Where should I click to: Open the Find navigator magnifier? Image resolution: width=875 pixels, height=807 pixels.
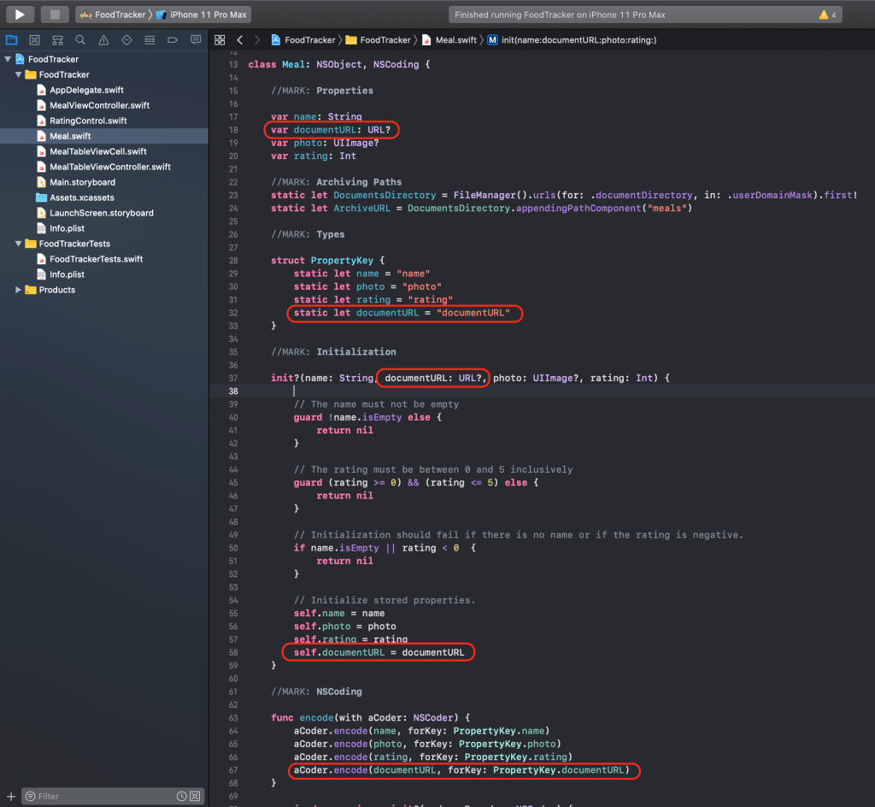(x=80, y=39)
